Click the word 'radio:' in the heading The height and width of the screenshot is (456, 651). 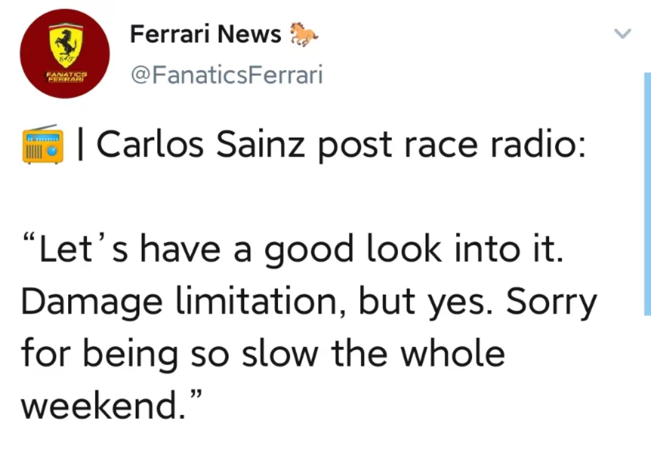click(538, 144)
